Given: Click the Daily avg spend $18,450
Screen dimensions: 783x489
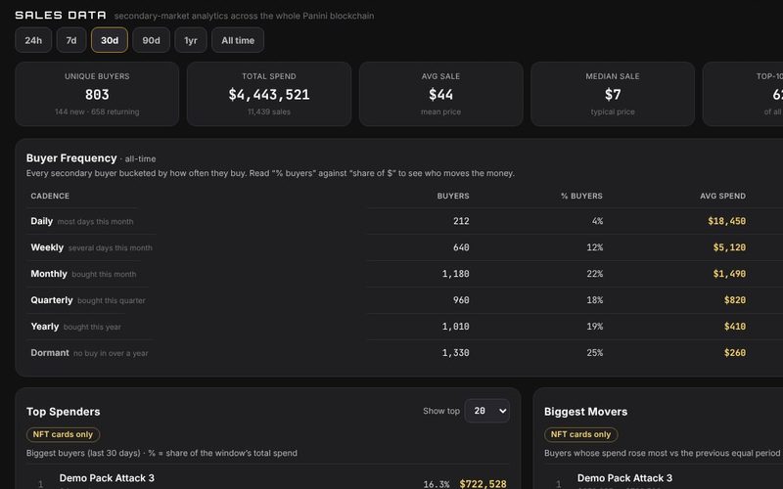Looking at the screenshot, I should point(726,221).
